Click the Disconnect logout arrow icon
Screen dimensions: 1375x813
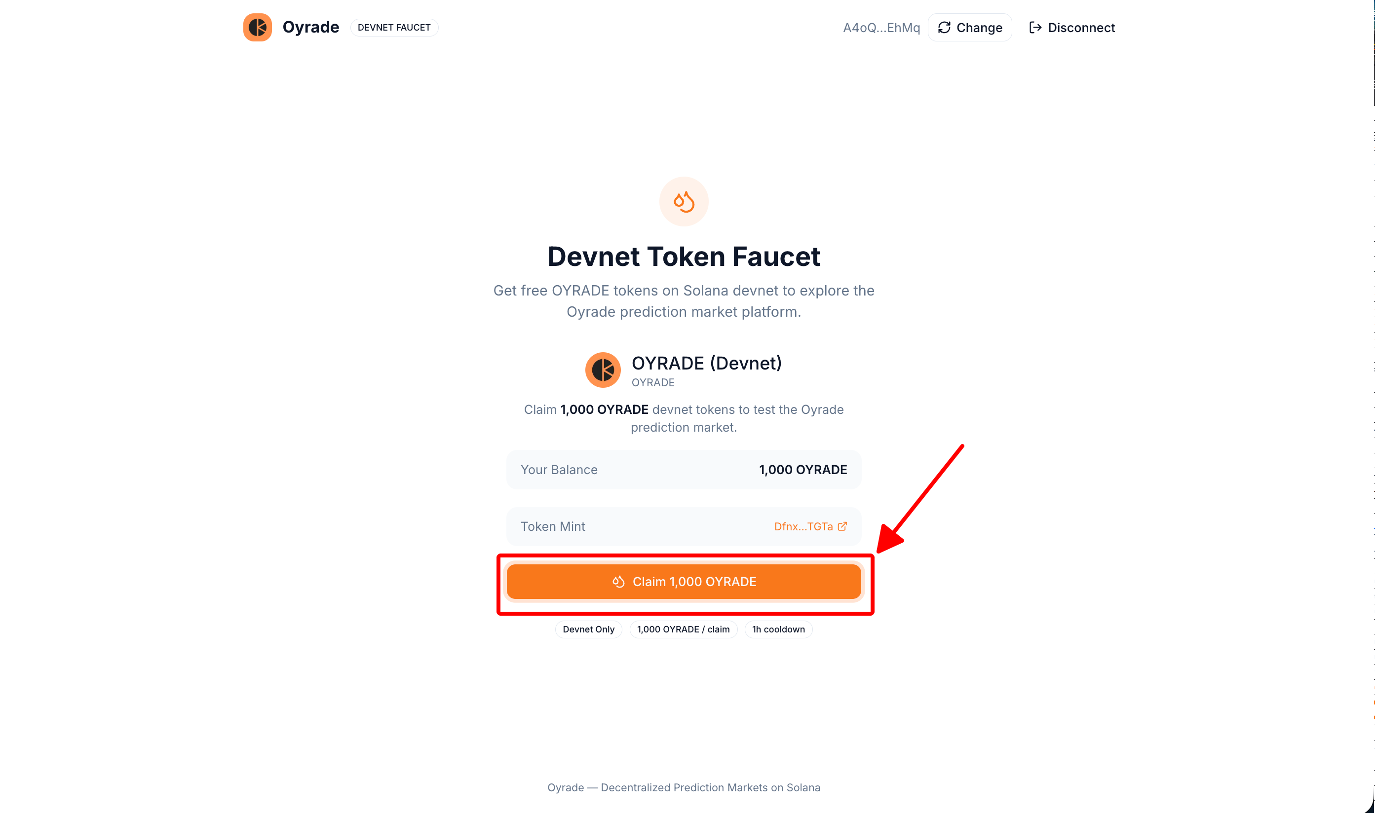1034,28
